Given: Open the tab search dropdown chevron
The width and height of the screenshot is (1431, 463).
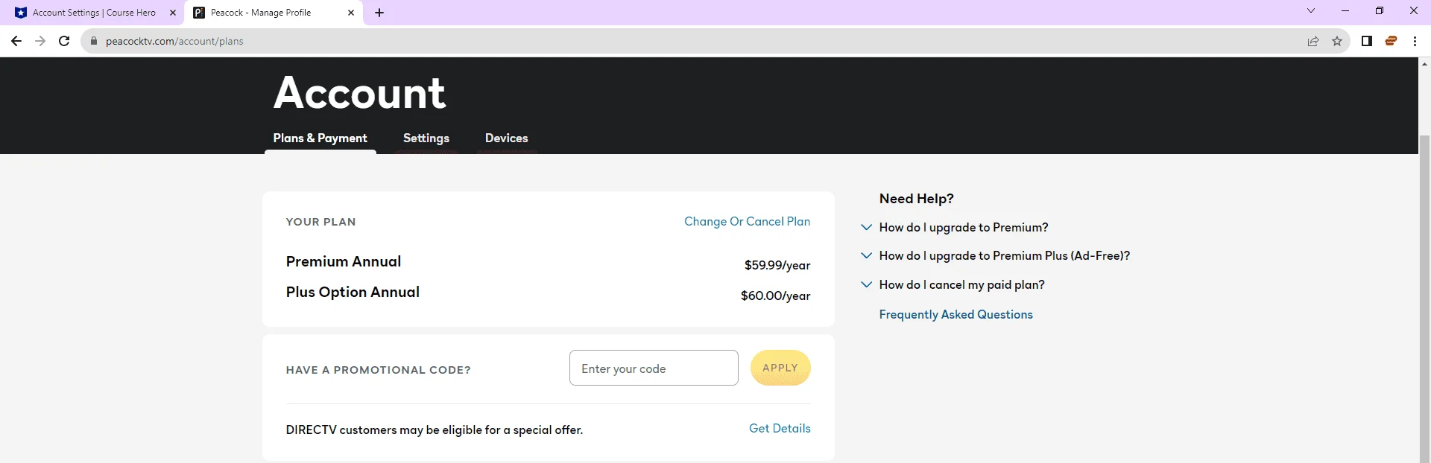Looking at the screenshot, I should tap(1311, 11).
